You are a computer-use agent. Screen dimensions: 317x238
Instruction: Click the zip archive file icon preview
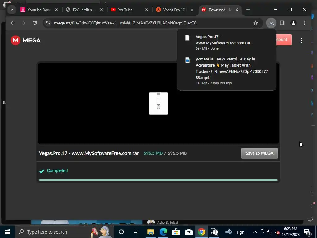pyautogui.click(x=158, y=104)
